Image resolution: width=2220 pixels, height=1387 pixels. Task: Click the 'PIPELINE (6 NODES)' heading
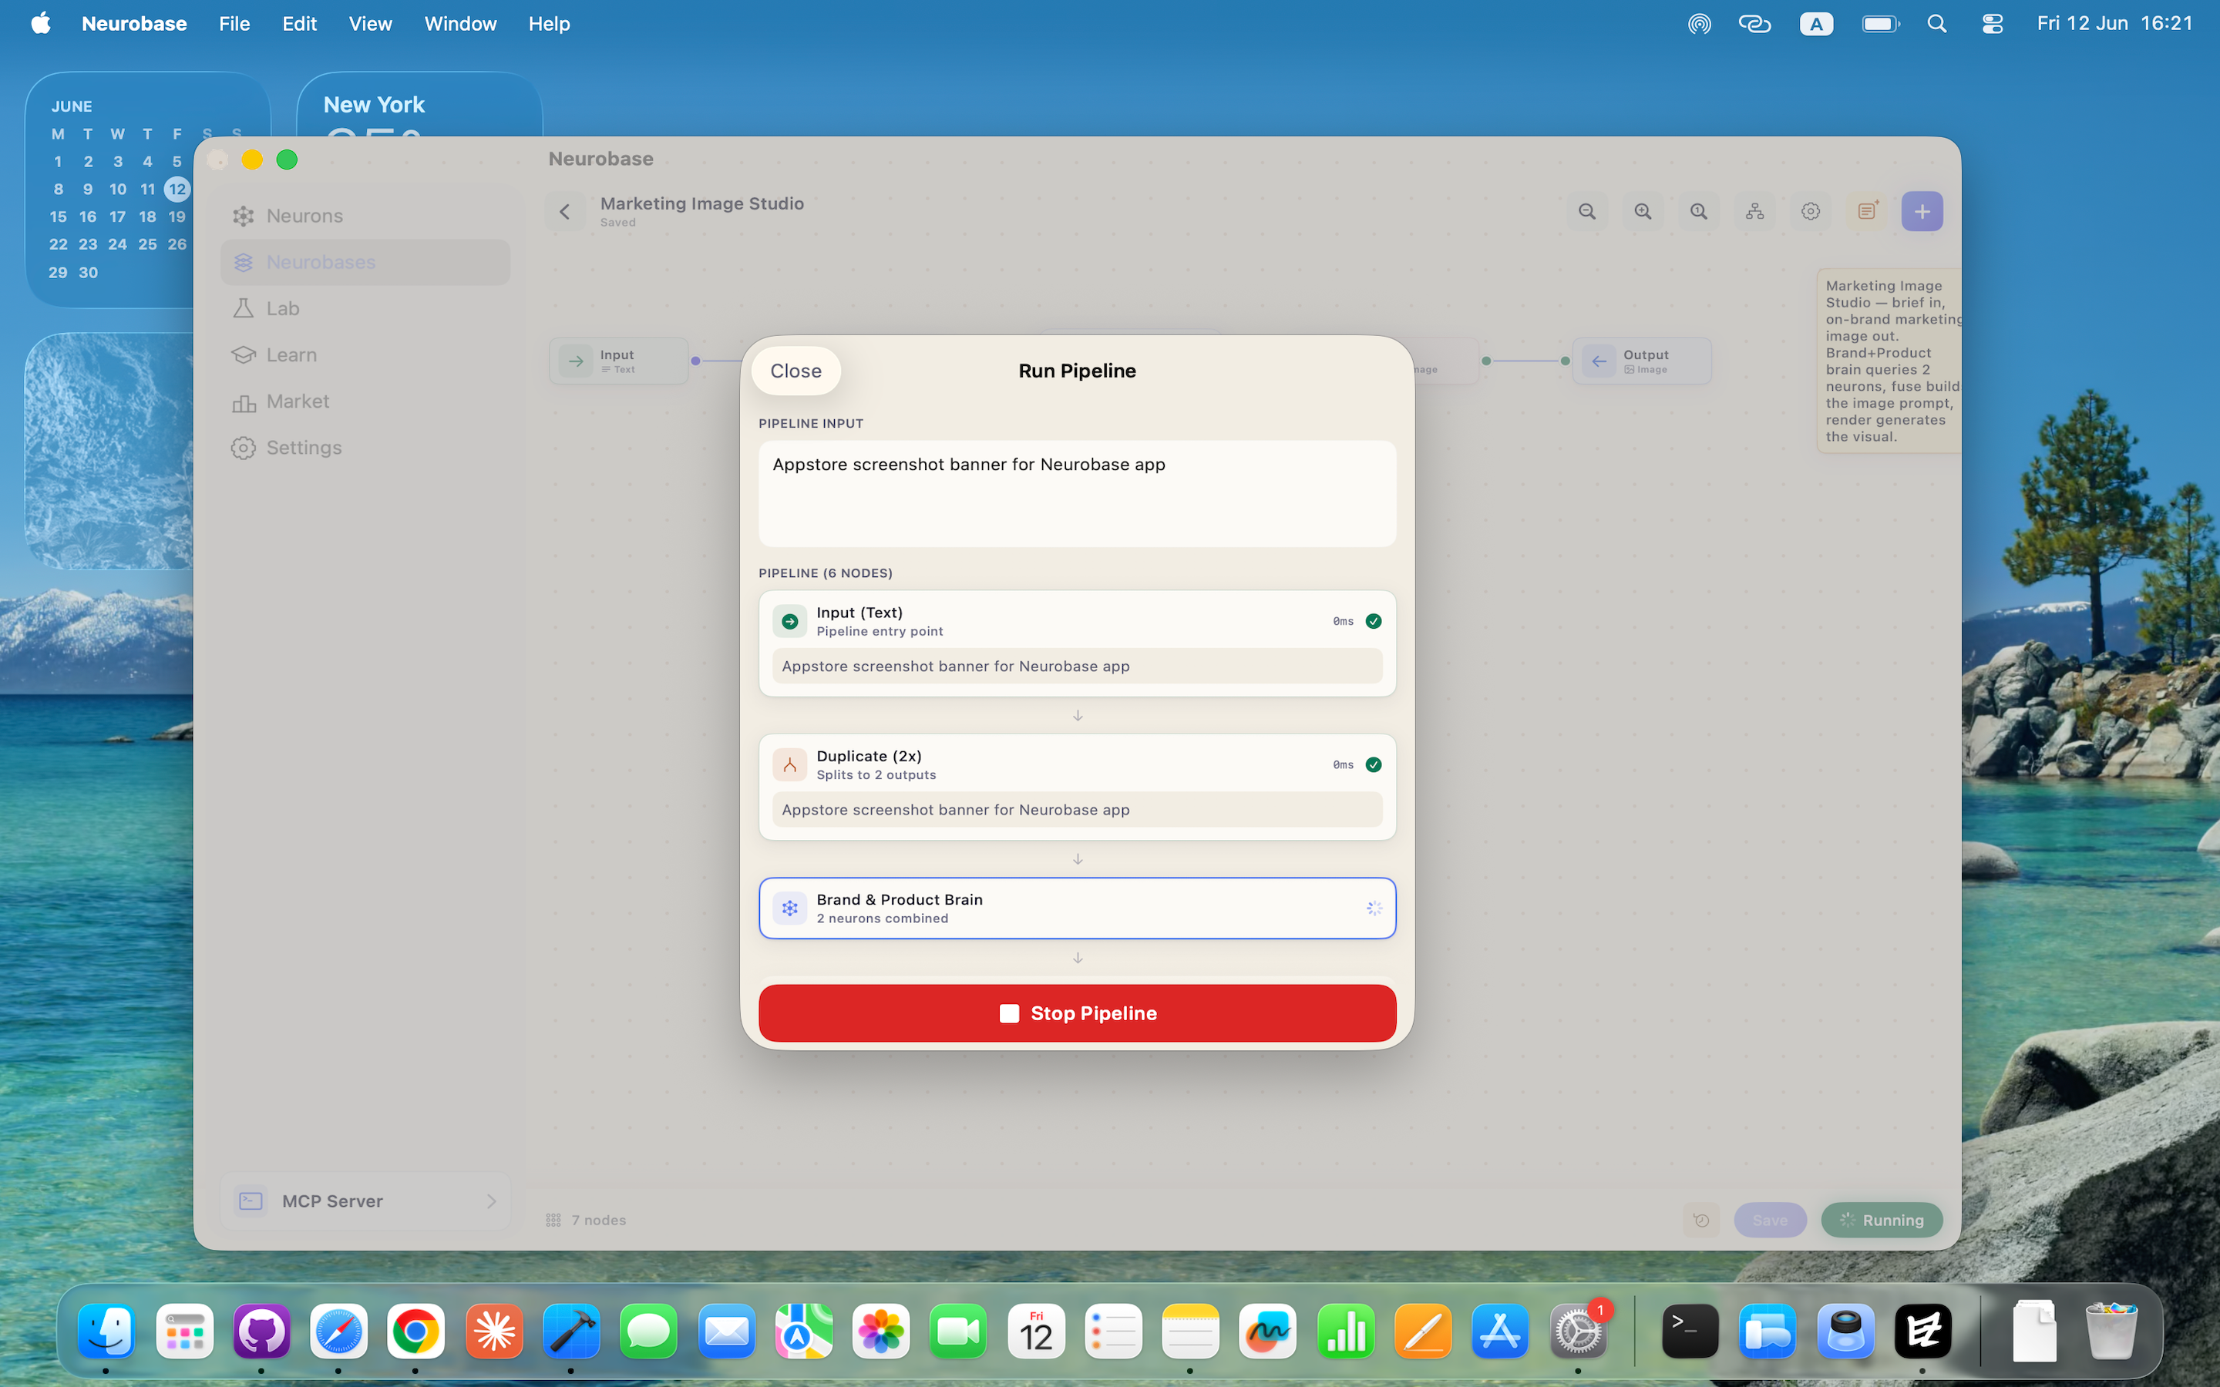(825, 573)
